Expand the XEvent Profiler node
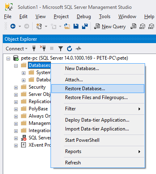 point(16,145)
